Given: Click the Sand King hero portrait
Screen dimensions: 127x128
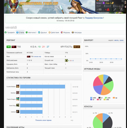Looking at the screenshot, I should click(x=18, y=105).
